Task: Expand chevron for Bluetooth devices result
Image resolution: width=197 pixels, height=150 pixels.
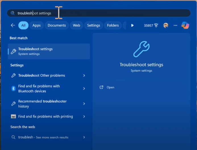Action: (84, 88)
